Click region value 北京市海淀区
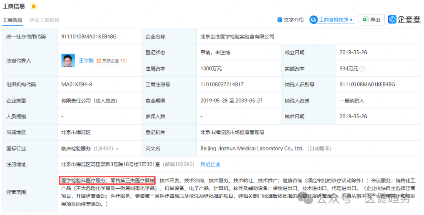The image size is (424, 215). [x=76, y=132]
